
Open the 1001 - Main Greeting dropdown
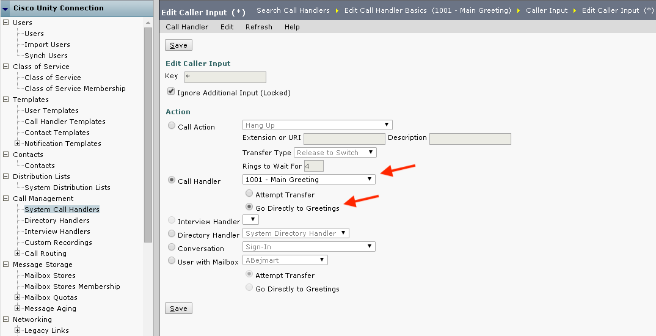(x=309, y=180)
